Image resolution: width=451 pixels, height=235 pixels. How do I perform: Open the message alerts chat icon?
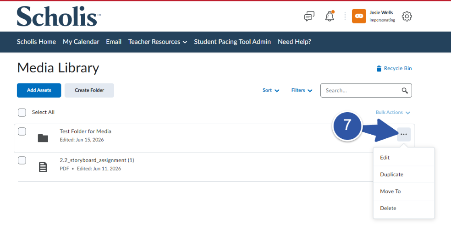tap(309, 16)
